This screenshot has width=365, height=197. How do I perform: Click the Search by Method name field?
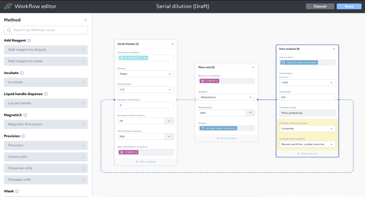point(46,30)
